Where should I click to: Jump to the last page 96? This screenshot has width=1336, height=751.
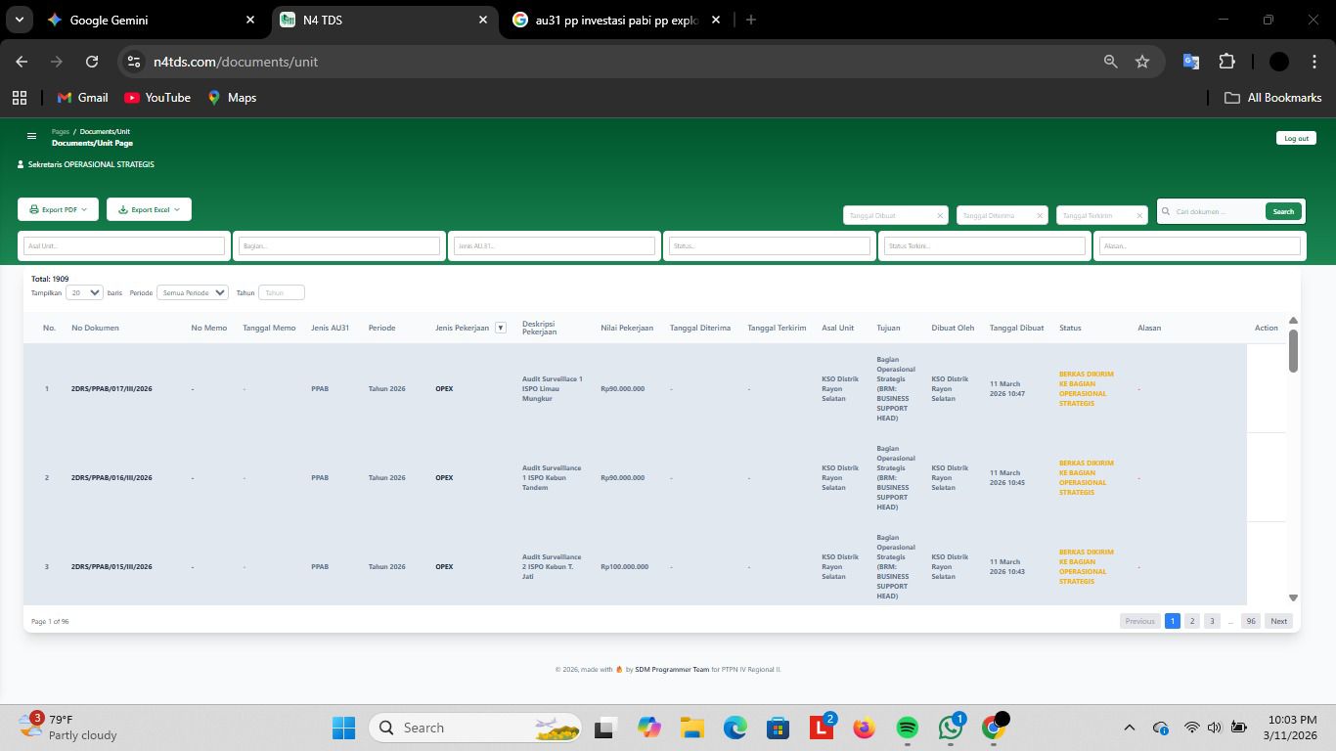click(x=1250, y=621)
